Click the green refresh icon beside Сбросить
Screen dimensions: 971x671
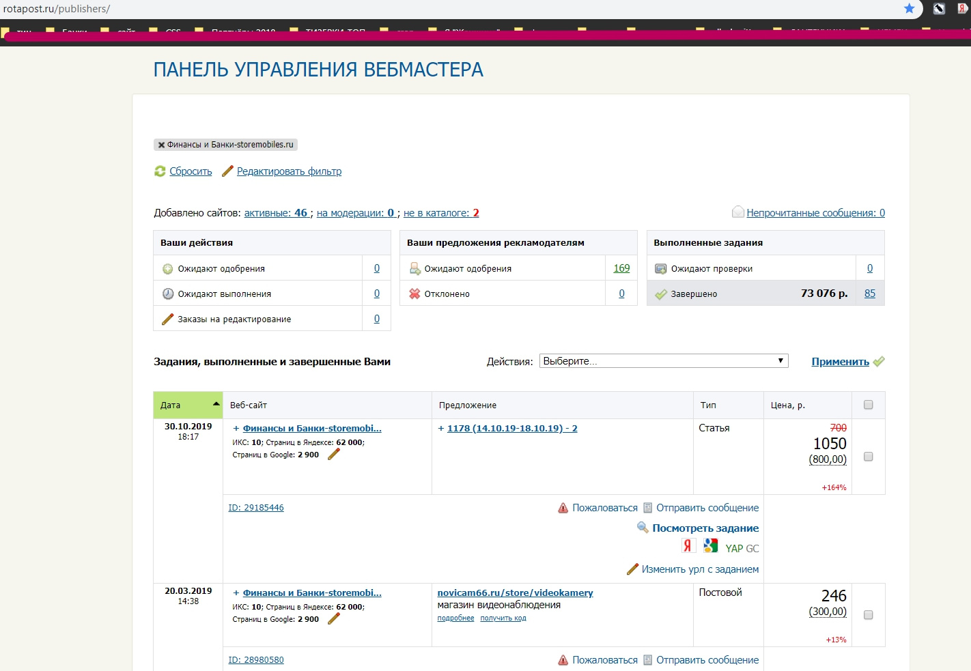pos(160,171)
